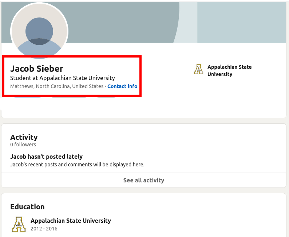Image resolution: width=289 pixels, height=237 pixels.
Task: Click "Jacob hasn't posted lately" text
Action: coord(46,157)
